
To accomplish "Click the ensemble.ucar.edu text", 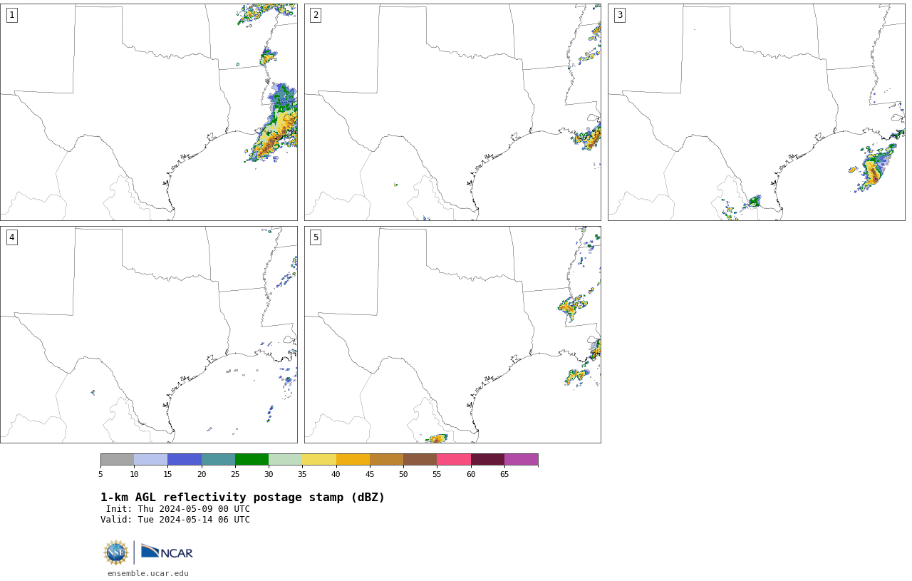I will click(148, 573).
